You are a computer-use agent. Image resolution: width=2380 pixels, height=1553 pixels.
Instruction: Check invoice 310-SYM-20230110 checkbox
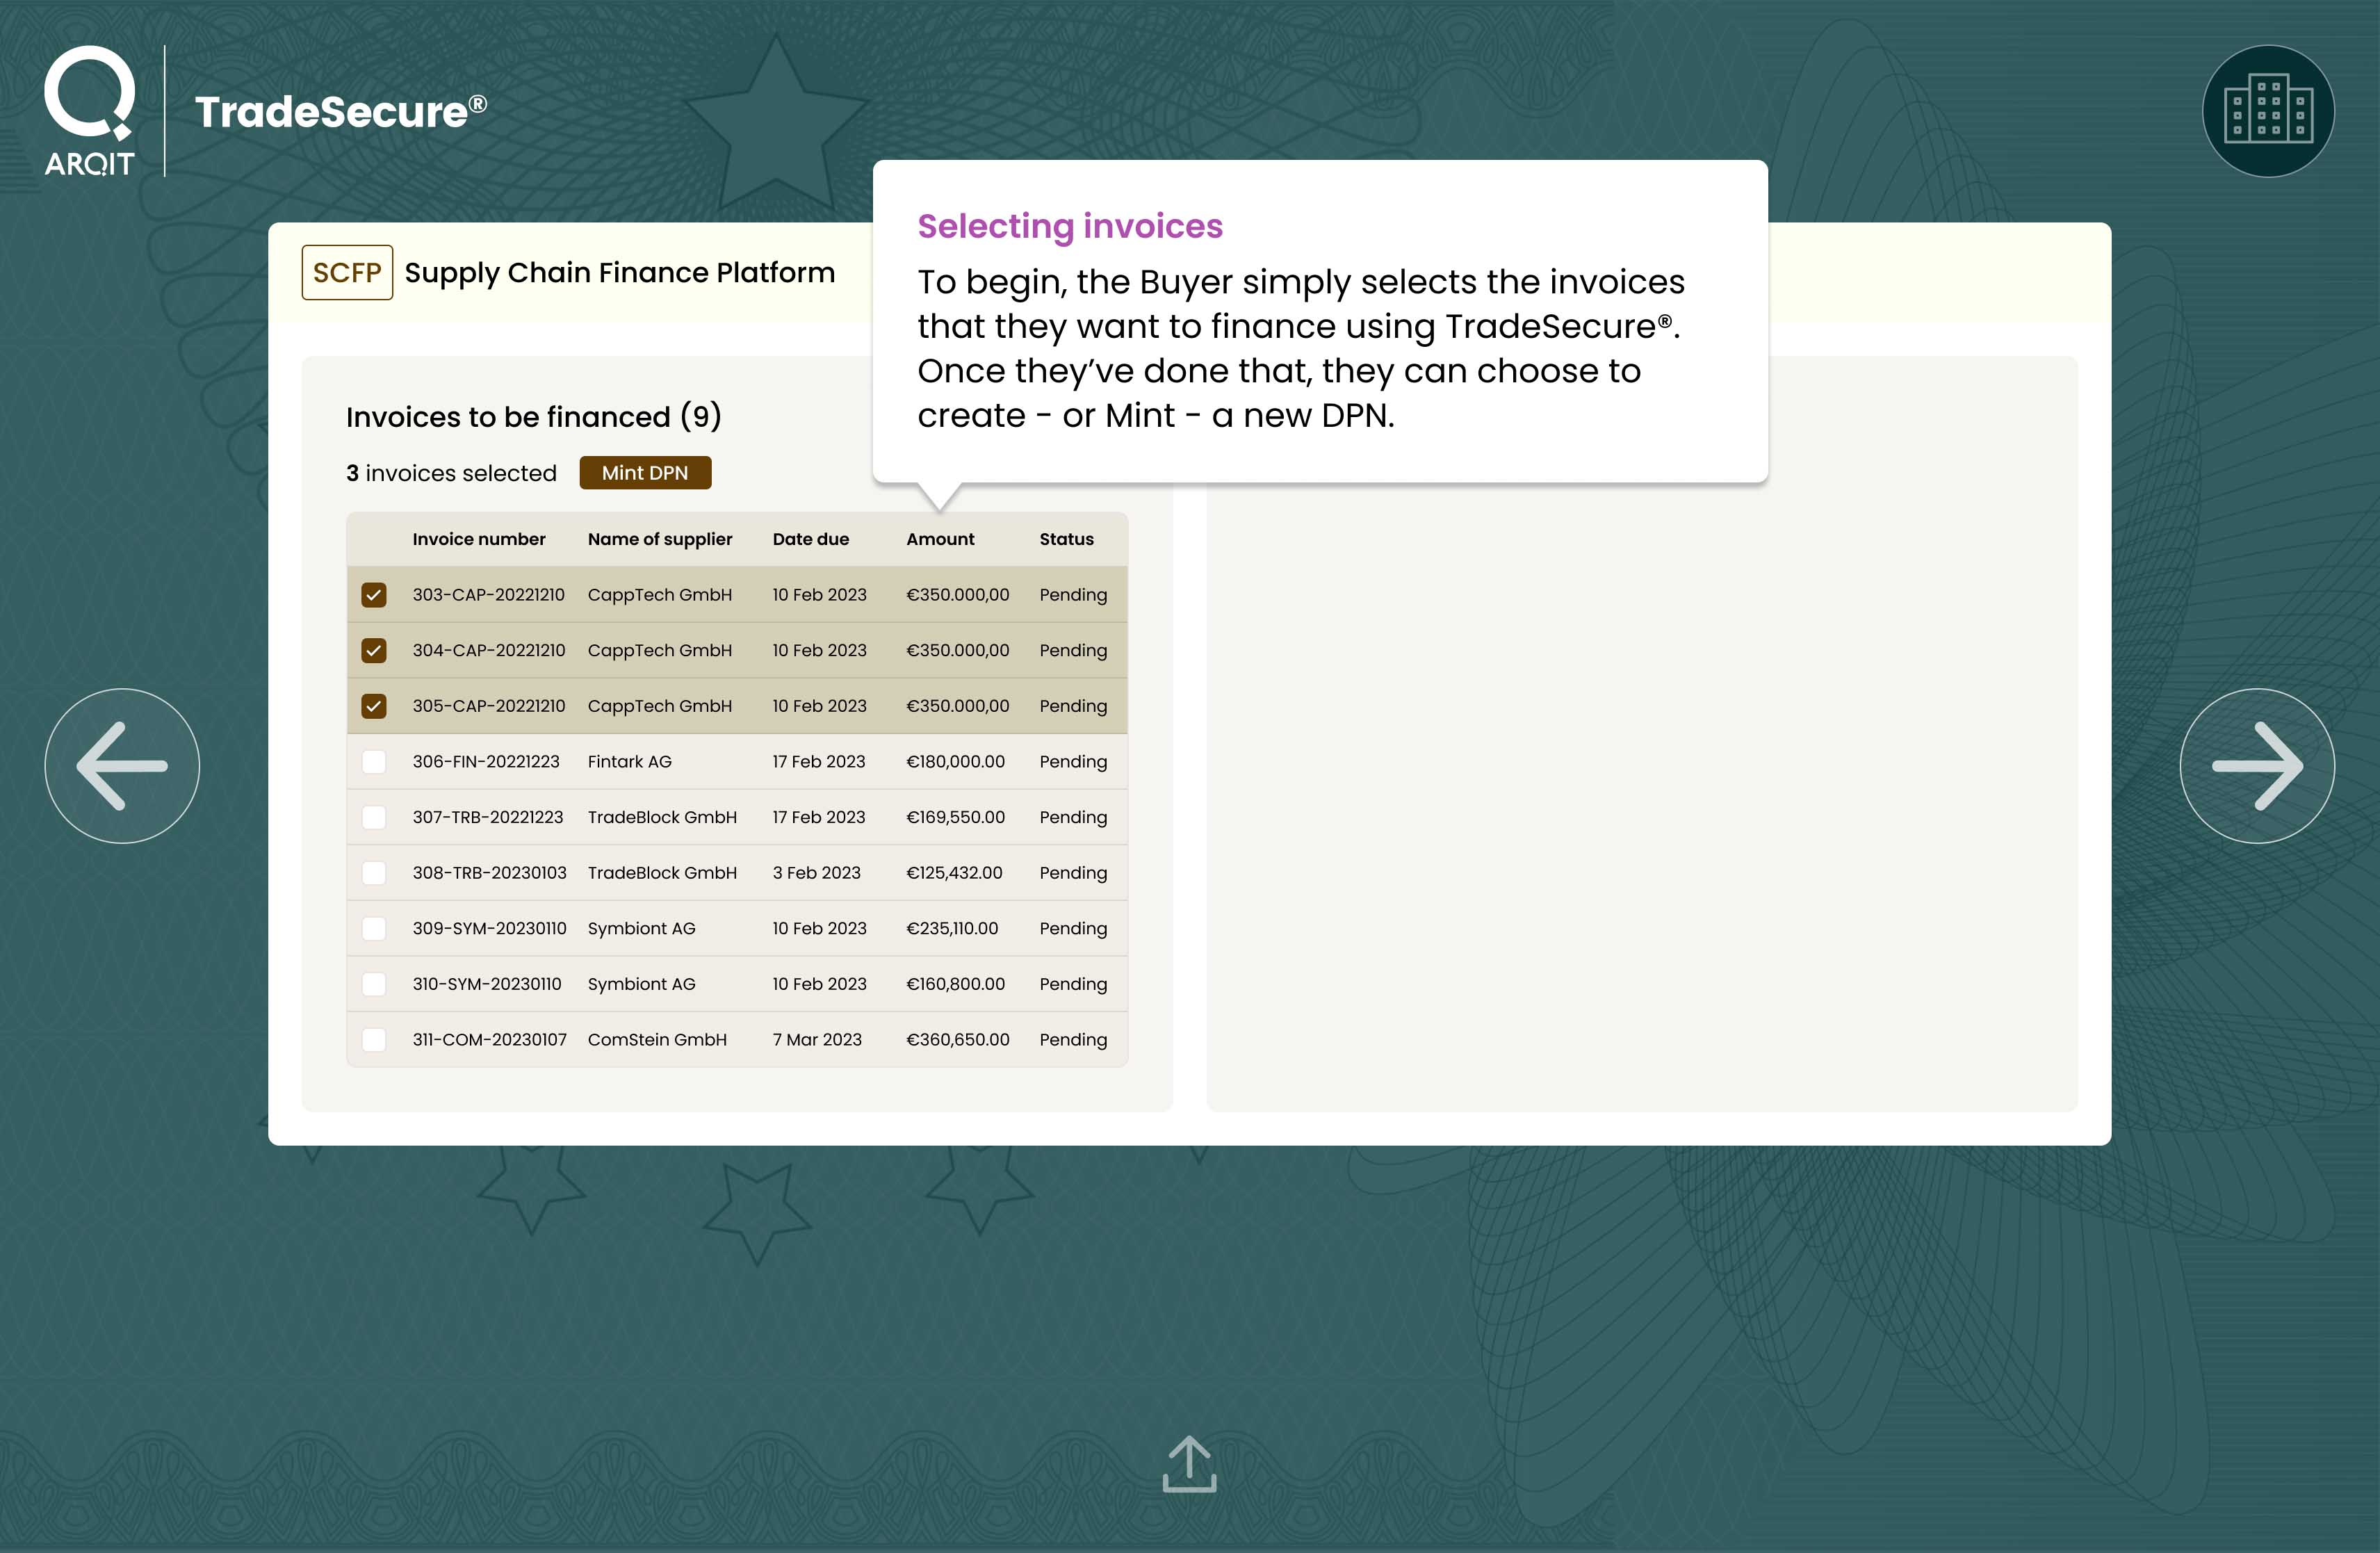374,984
